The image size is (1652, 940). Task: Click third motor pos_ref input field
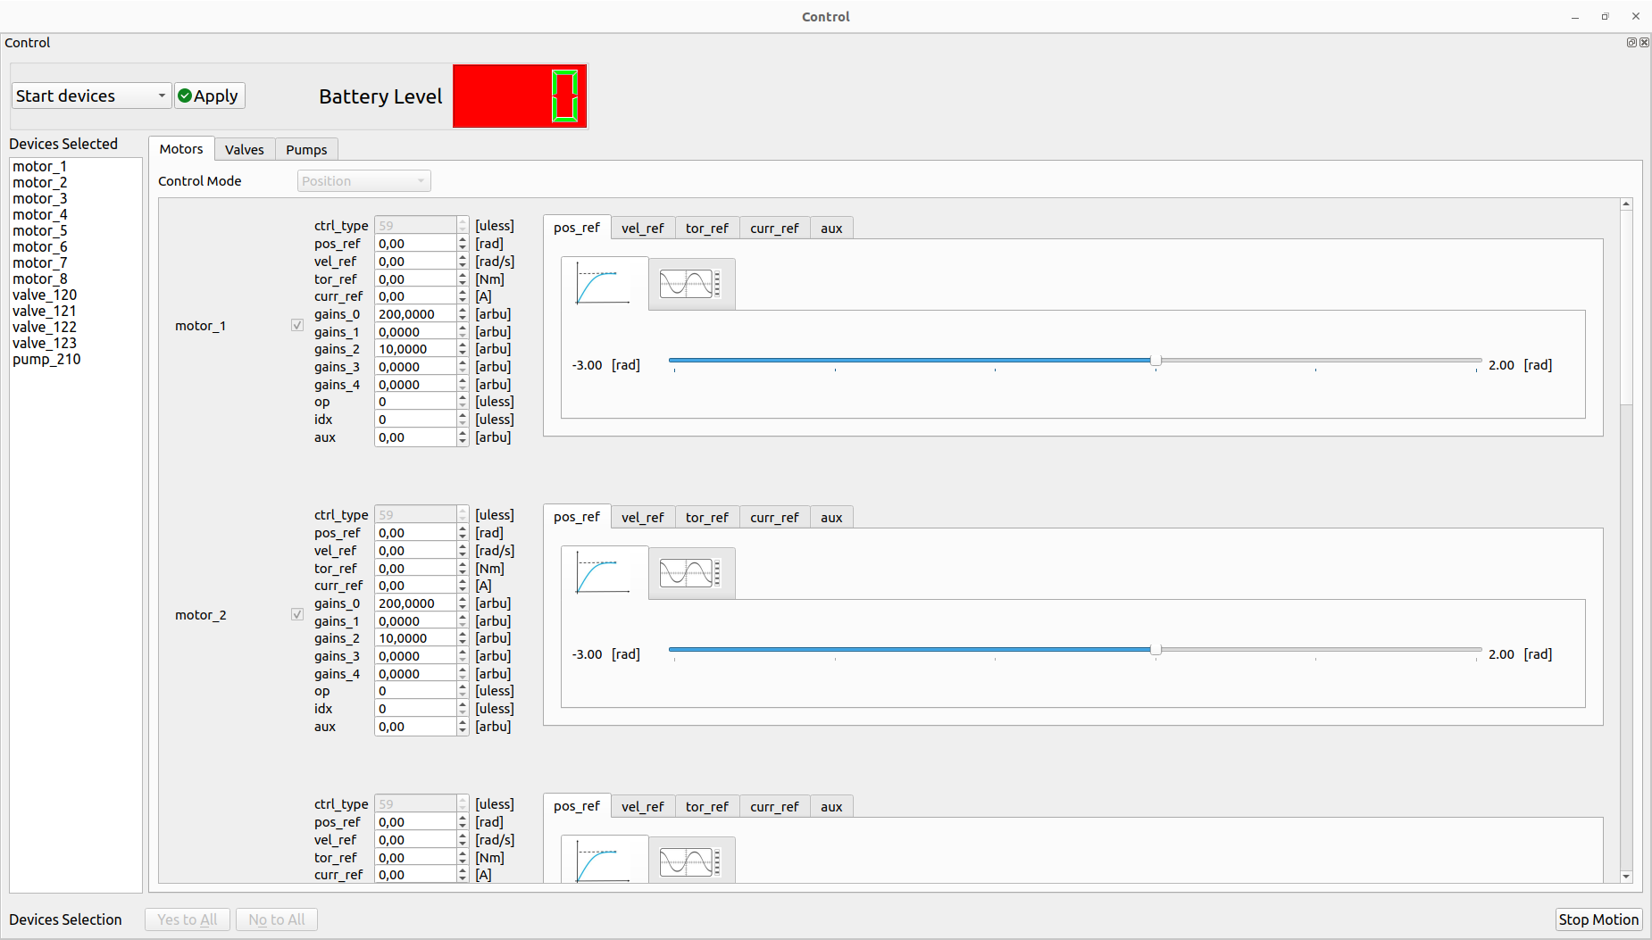[415, 822]
